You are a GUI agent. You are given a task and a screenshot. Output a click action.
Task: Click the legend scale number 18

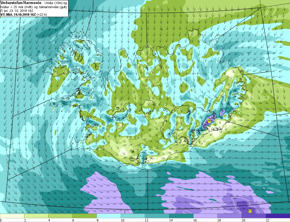(x=219, y=220)
